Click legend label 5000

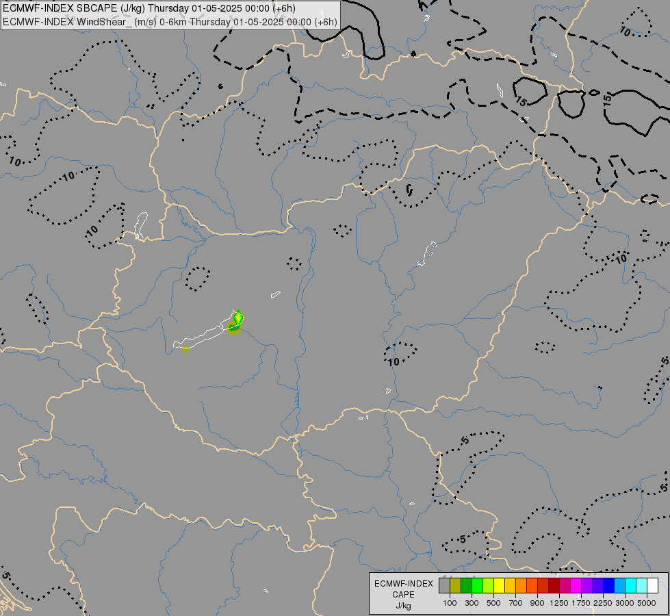coord(647,603)
